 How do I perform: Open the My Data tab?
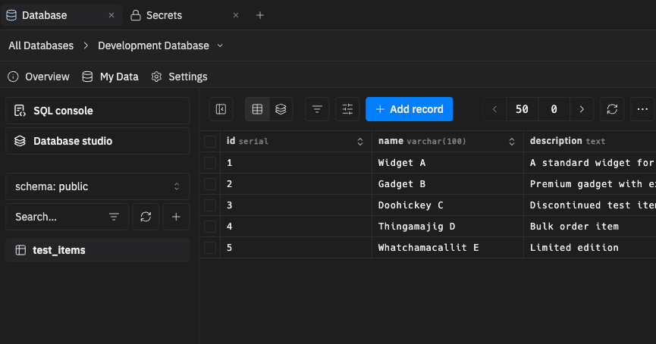[111, 77]
